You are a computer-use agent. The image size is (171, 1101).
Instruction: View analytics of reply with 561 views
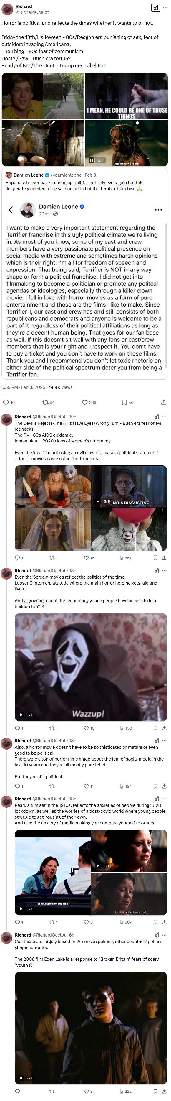click(124, 558)
